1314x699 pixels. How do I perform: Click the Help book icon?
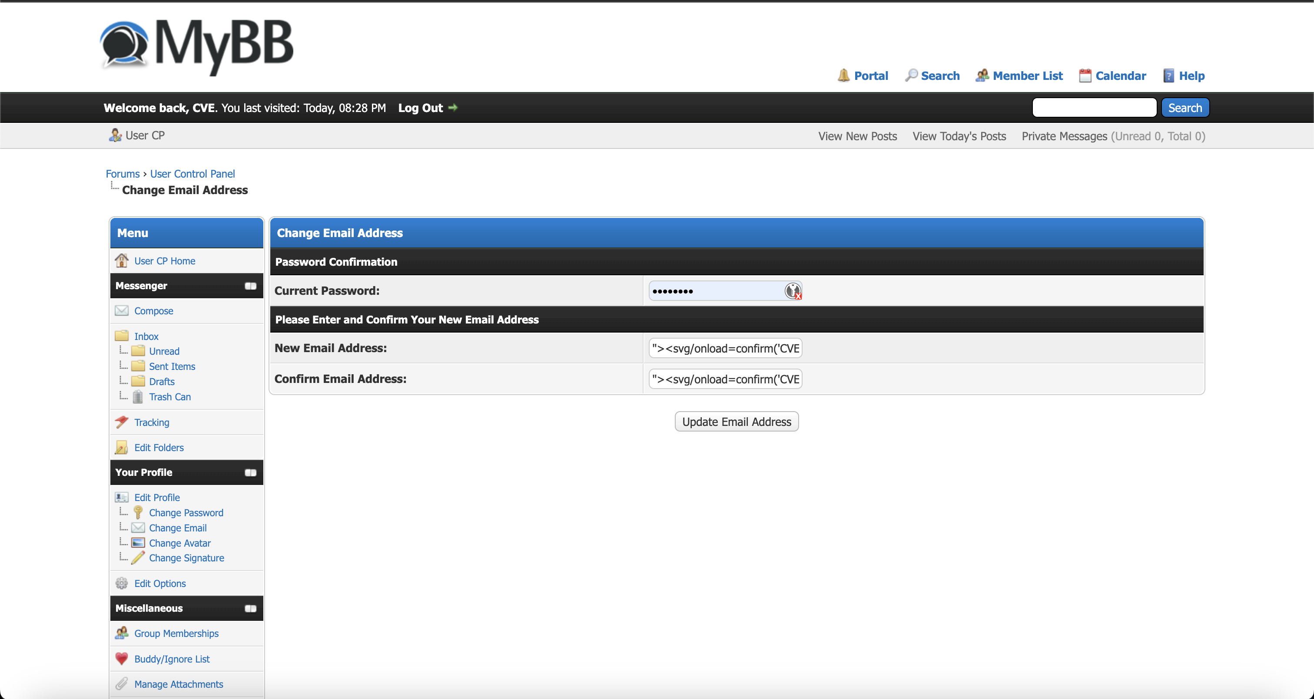coord(1168,76)
